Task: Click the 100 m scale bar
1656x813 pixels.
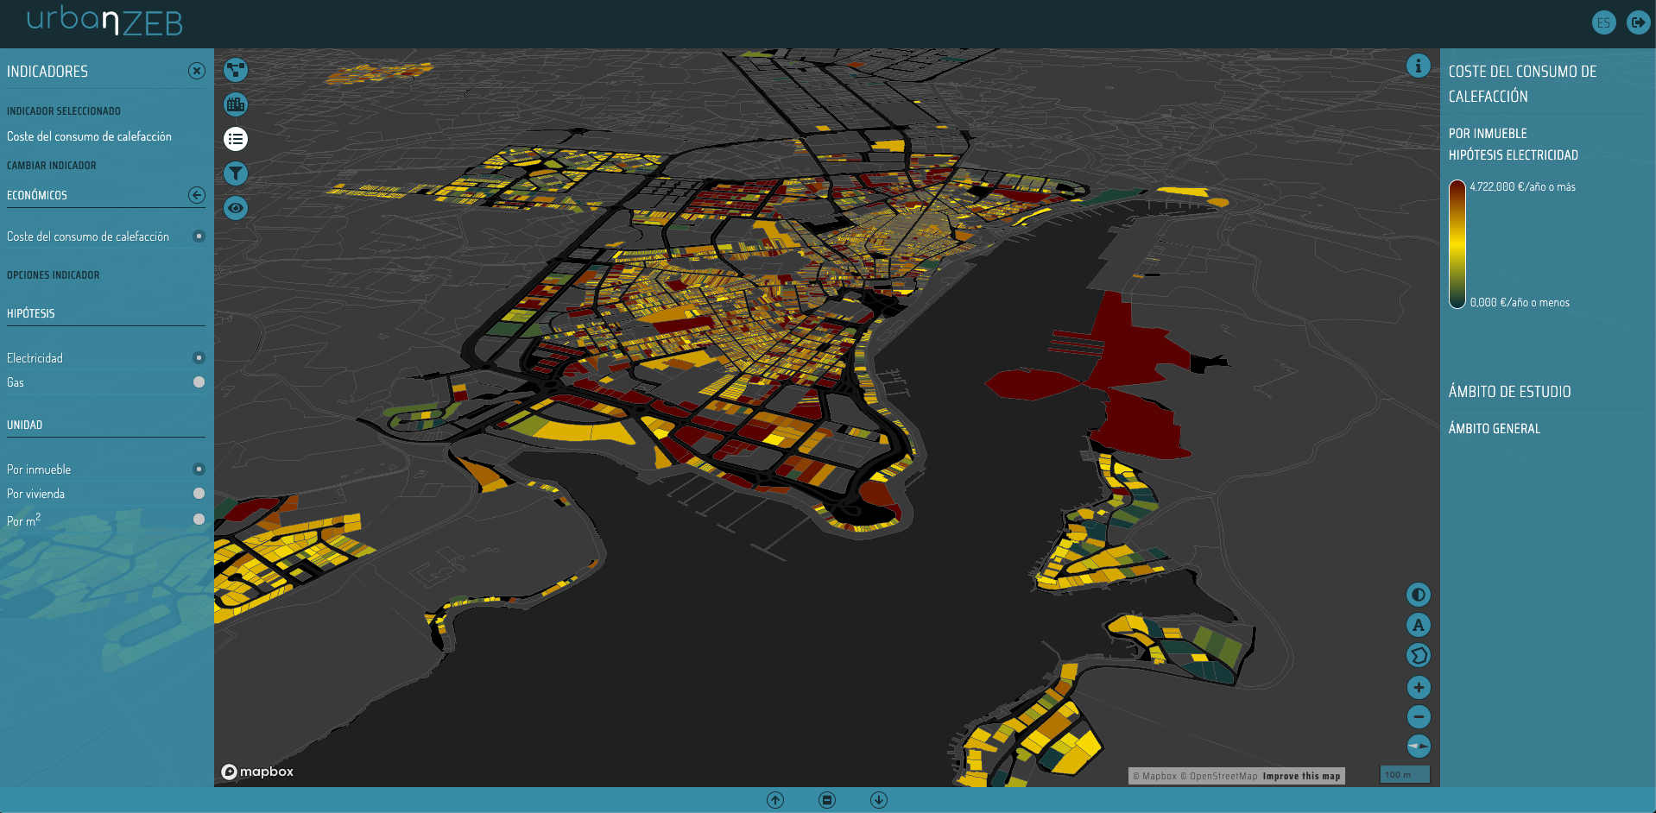Action: [x=1405, y=775]
